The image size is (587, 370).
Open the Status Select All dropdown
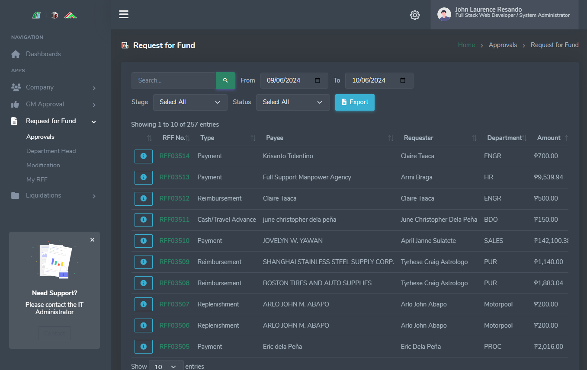(293, 102)
